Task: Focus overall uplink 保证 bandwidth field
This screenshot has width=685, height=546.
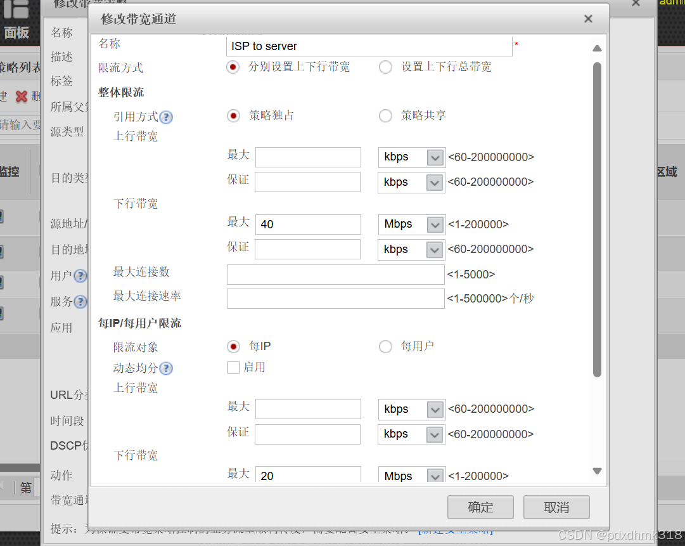Action: tap(308, 182)
